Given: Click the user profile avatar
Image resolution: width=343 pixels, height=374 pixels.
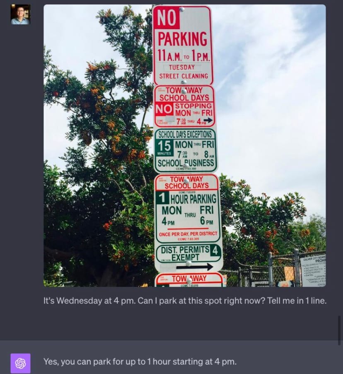Looking at the screenshot, I should [x=20, y=15].
